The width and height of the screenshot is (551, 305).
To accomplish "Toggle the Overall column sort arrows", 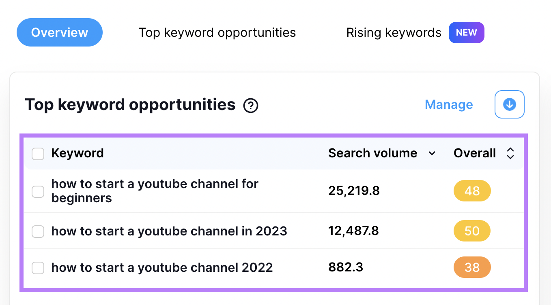I will (x=510, y=154).
